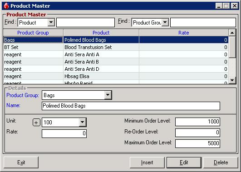Screen dimensions: 241x172
Task: Click the search field next to Product Group dropdown
Action: click(x=203, y=22)
